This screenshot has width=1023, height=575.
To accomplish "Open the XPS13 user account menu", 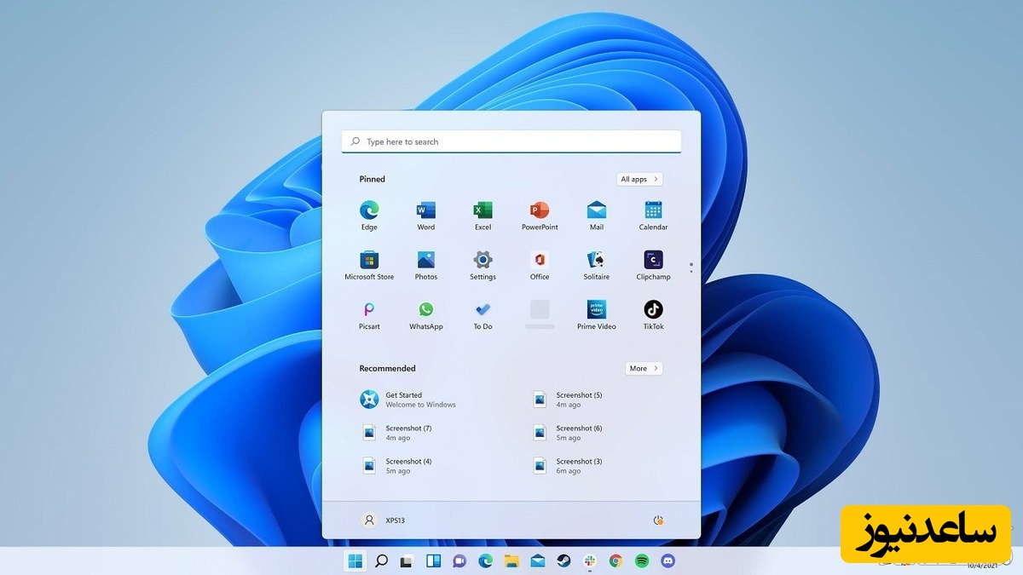I will click(x=384, y=520).
